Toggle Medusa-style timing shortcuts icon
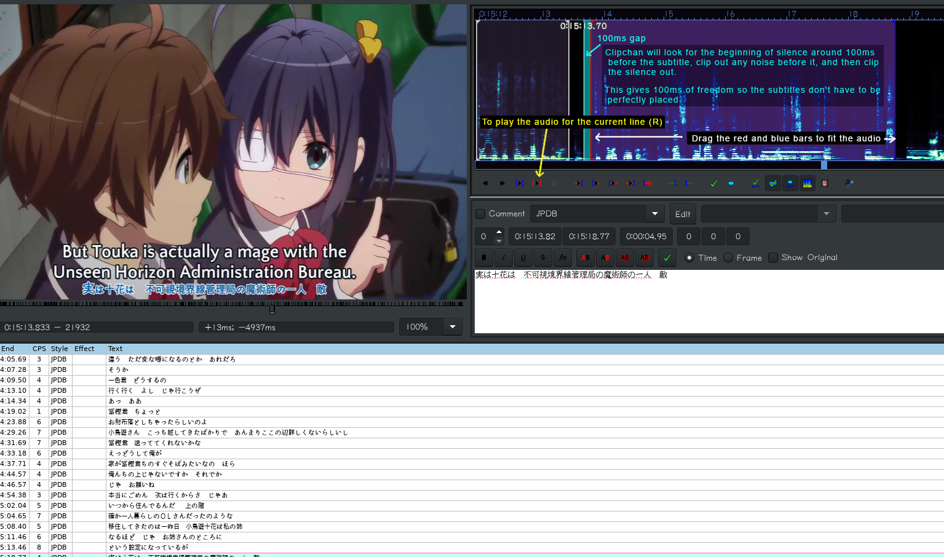 point(825,183)
